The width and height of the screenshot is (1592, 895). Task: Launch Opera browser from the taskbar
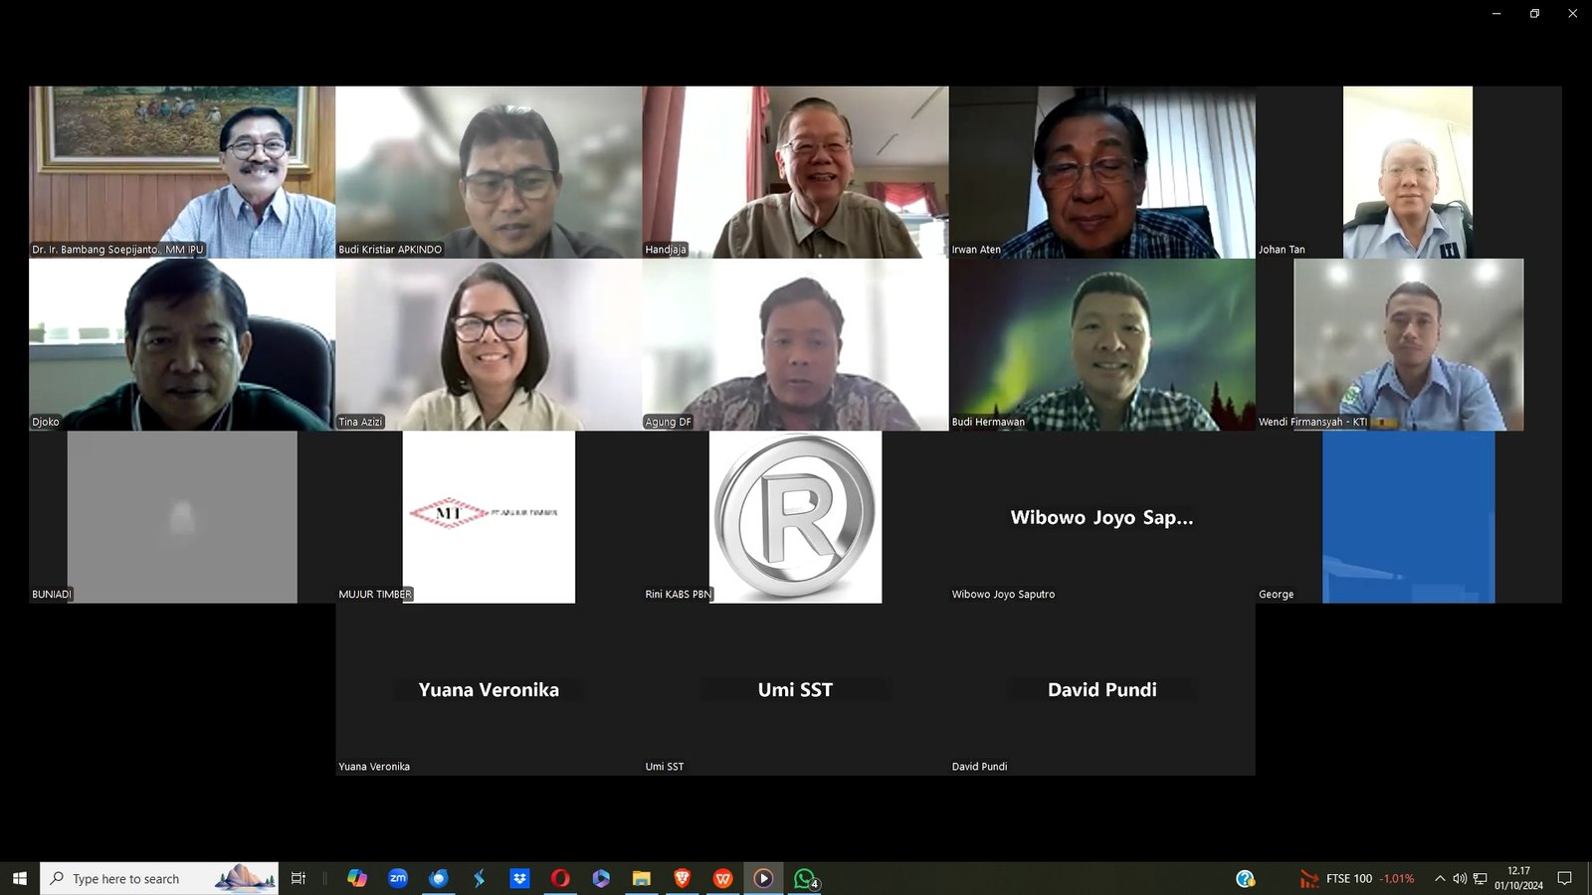pos(560,878)
